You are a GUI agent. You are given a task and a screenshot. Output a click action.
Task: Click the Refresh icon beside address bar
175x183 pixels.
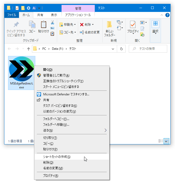pyautogui.click(x=121, y=49)
